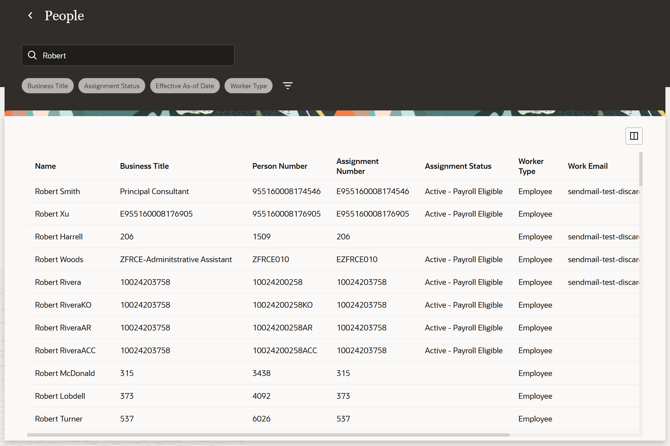Viewport: 670px width, 446px height.
Task: Open the Robert McDonald entry
Action: tap(65, 373)
